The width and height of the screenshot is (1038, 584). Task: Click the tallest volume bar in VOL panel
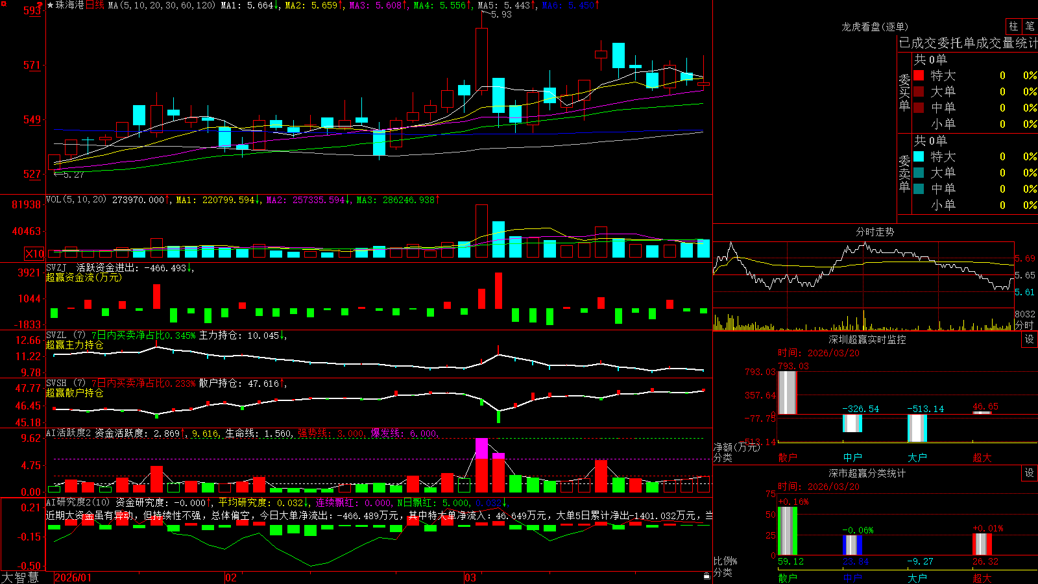(481, 231)
